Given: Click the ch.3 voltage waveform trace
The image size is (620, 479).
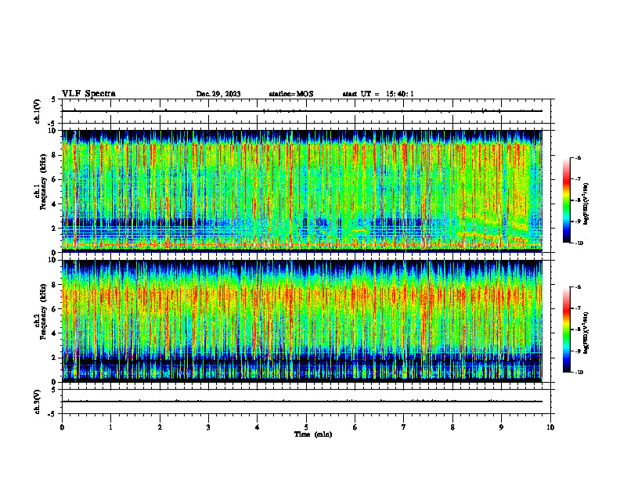Looking at the screenshot, I should pos(301,402).
